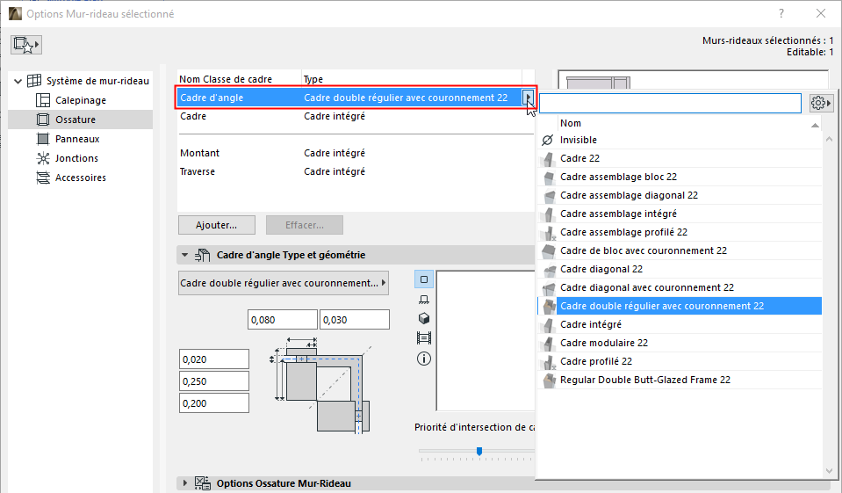Viewport: 842px width, 493px height.
Task: Click the Cadre assemblage diagonal 22 icon
Action: point(548,195)
